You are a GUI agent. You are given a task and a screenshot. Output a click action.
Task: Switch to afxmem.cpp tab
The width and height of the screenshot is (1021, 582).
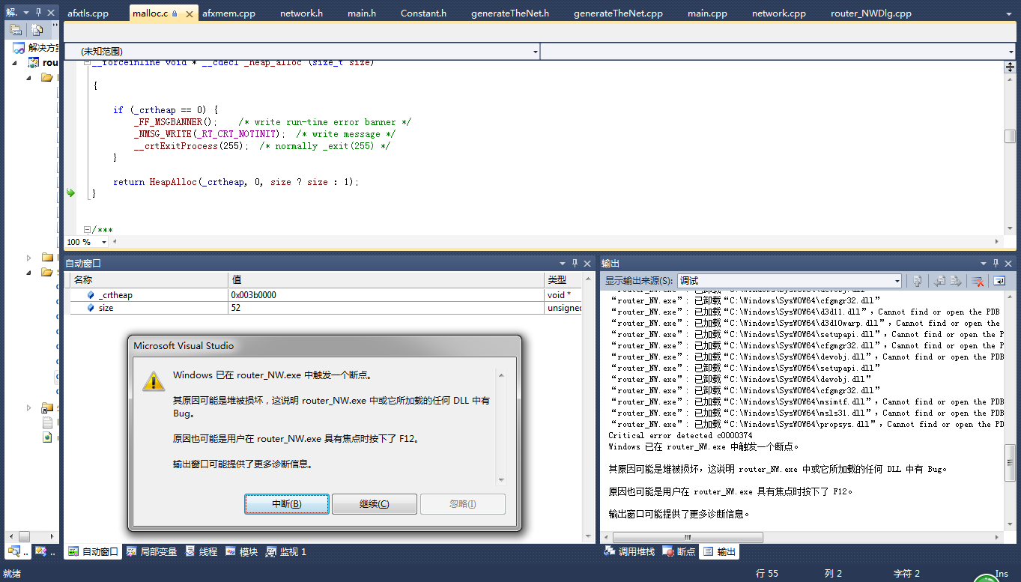(228, 13)
